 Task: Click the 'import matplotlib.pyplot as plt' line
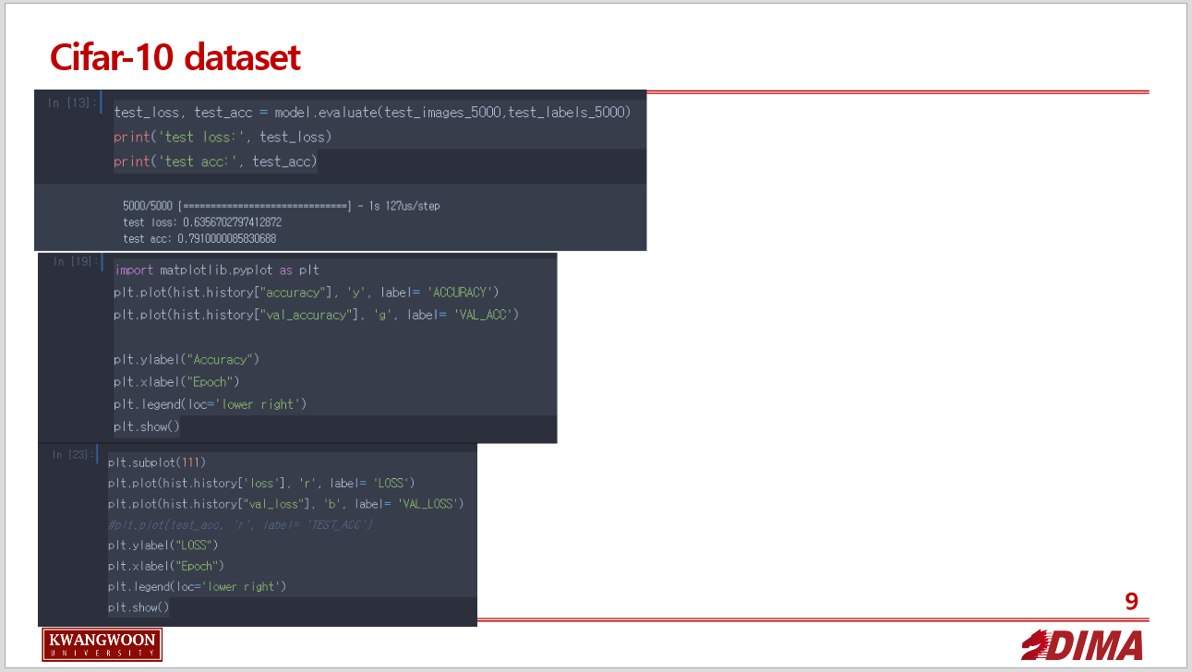[217, 270]
